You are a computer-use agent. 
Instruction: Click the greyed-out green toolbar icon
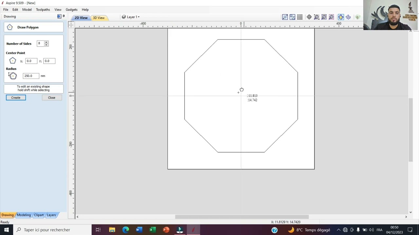coord(357,17)
